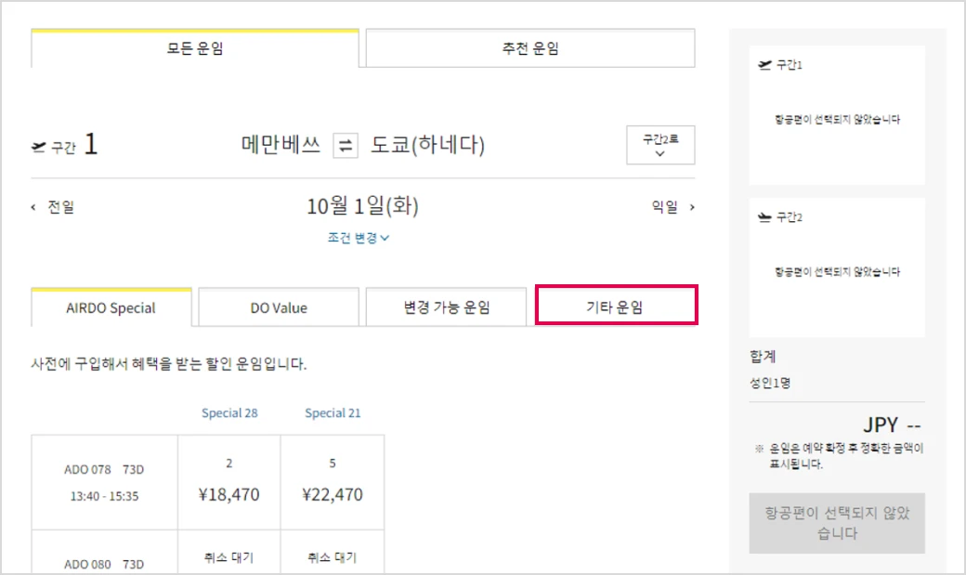Select the DO Value fare tab

(x=279, y=307)
